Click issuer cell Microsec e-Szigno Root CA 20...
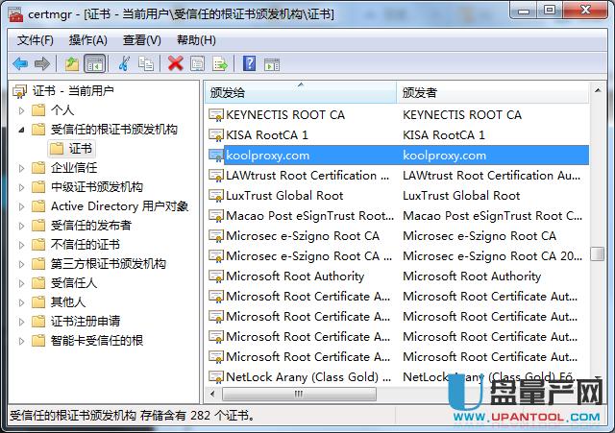 coord(492,256)
